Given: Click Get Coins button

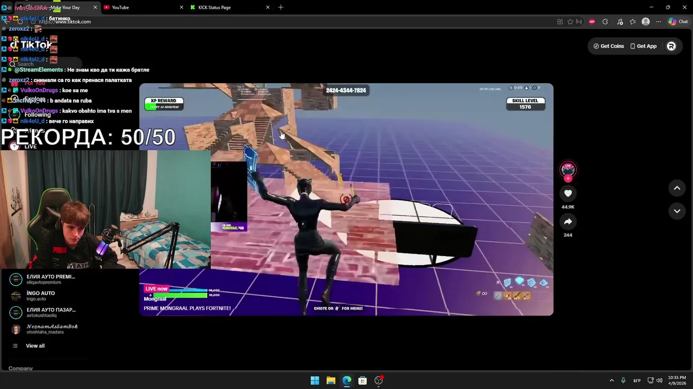Looking at the screenshot, I should [609, 46].
